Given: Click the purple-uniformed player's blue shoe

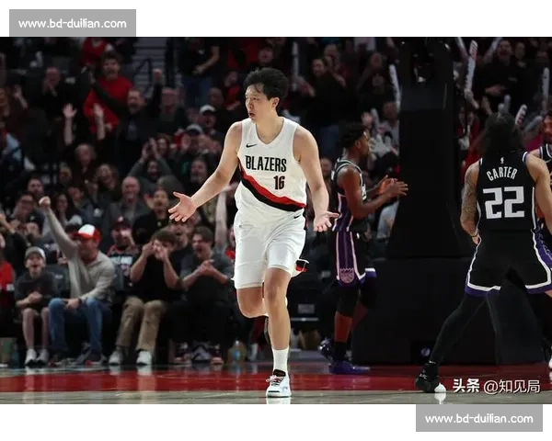Looking at the screenshot, I should [348, 367].
